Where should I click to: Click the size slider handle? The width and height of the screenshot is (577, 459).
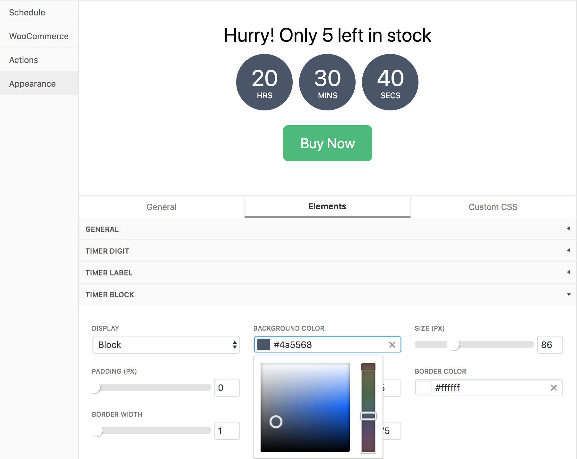(453, 345)
